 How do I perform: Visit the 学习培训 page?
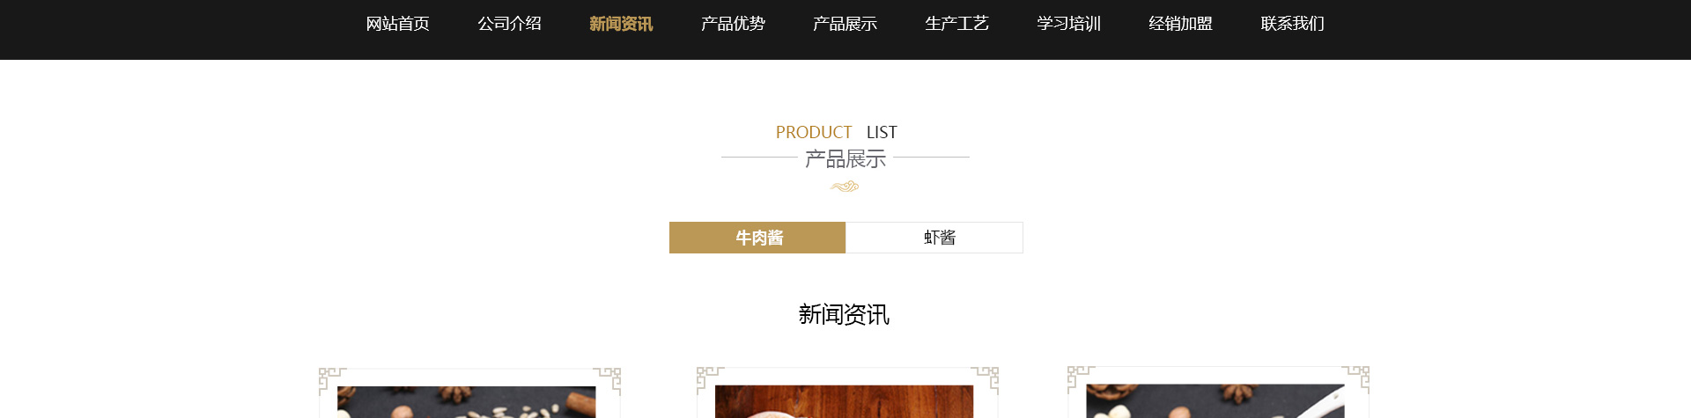[1068, 24]
